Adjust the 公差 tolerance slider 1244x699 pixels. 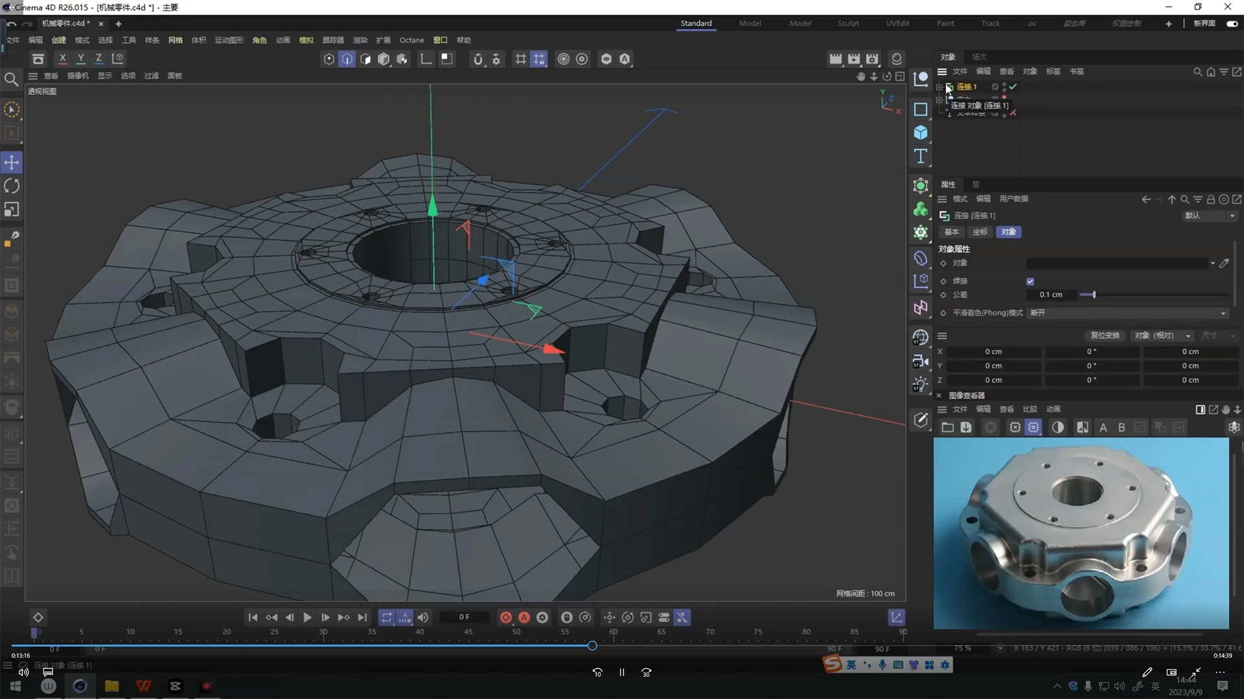(x=1094, y=295)
